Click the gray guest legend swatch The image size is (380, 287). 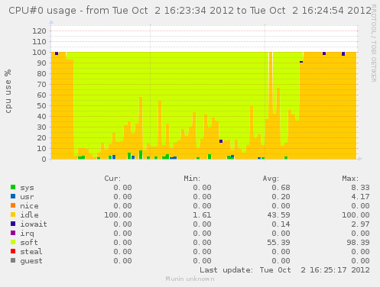point(13,260)
